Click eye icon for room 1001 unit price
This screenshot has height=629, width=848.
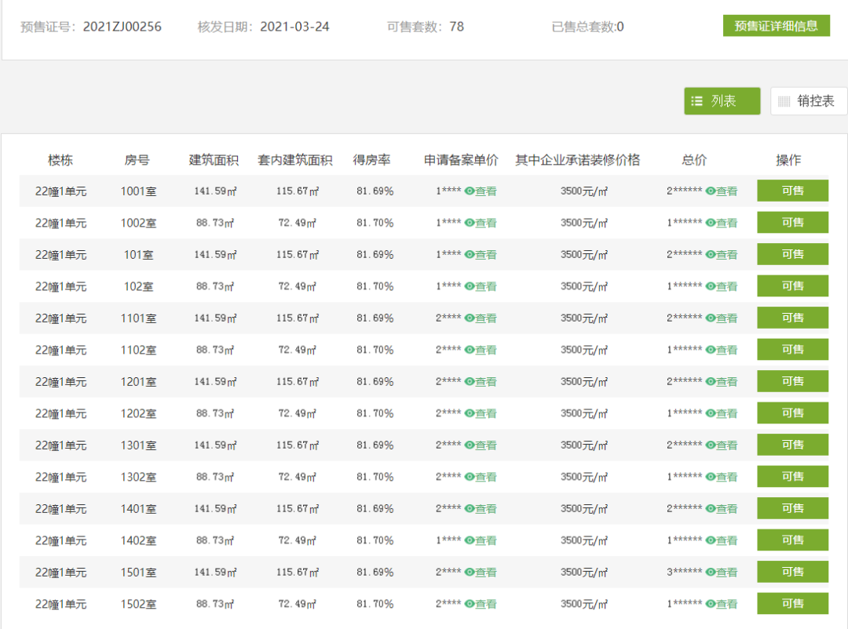pos(470,191)
